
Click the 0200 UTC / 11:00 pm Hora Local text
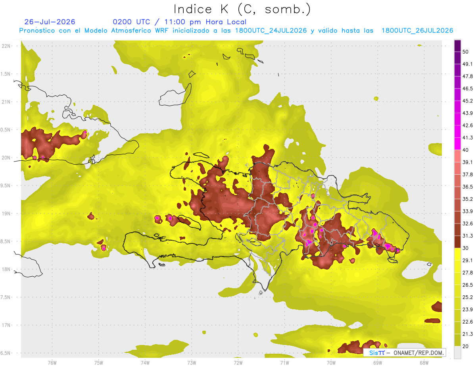pyautogui.click(x=179, y=22)
